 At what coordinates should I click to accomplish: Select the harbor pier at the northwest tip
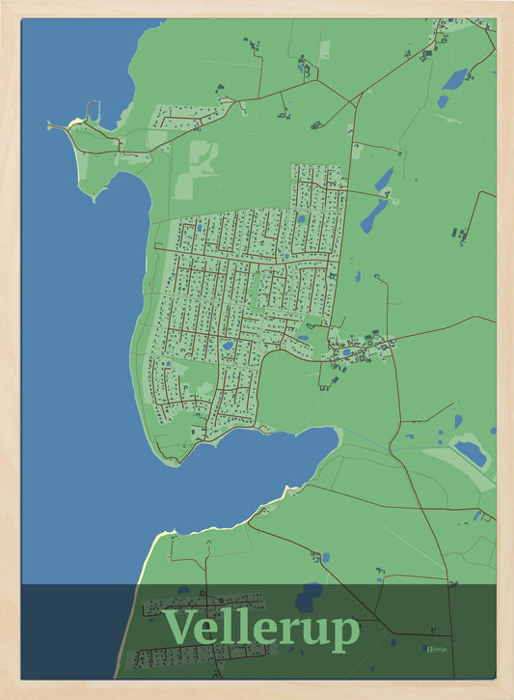coord(93,111)
